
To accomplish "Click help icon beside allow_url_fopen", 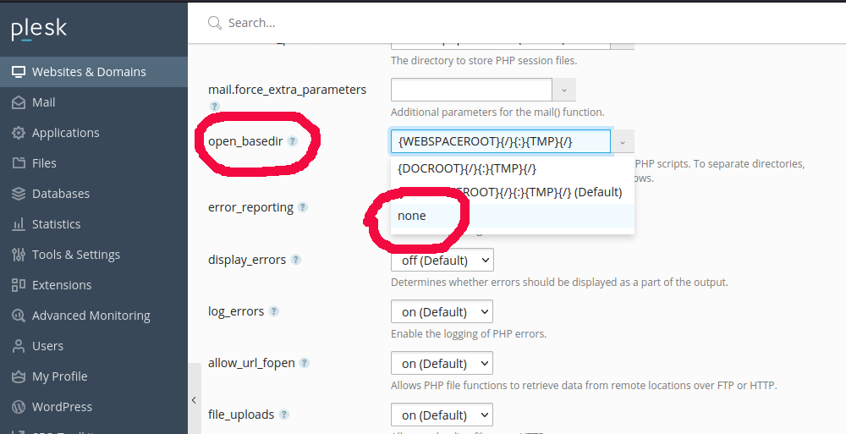I will 305,363.
